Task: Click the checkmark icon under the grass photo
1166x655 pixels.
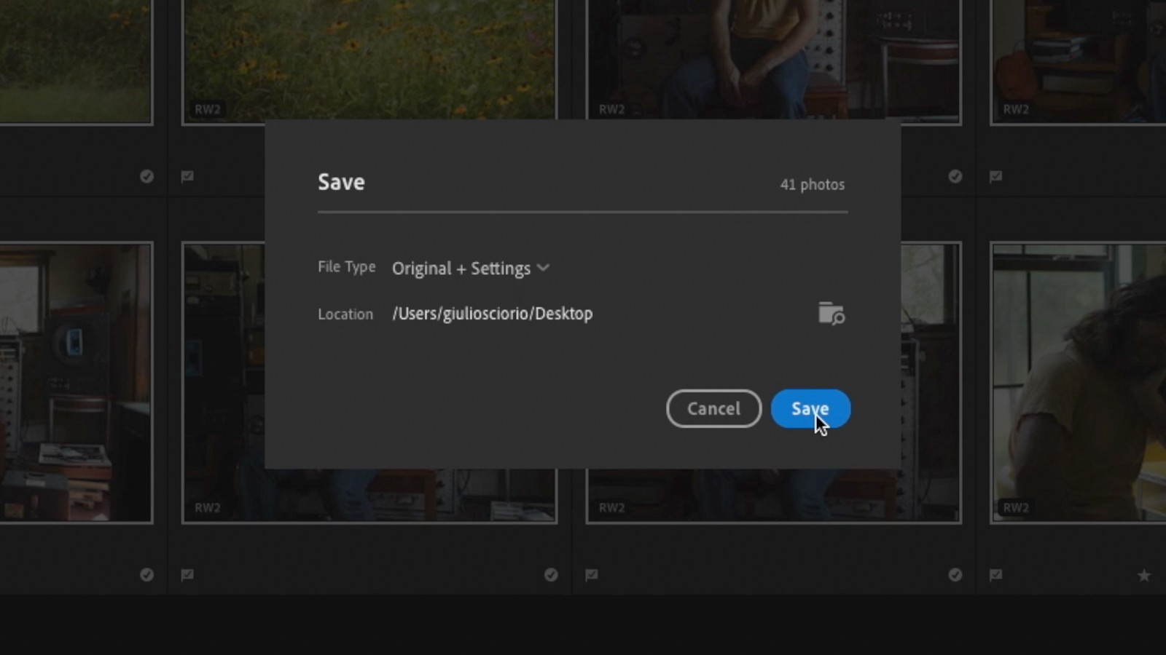Action: (x=146, y=176)
